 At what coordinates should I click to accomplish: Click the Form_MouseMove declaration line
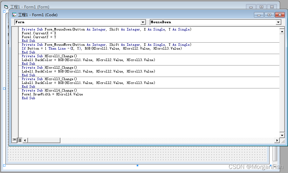(106, 45)
